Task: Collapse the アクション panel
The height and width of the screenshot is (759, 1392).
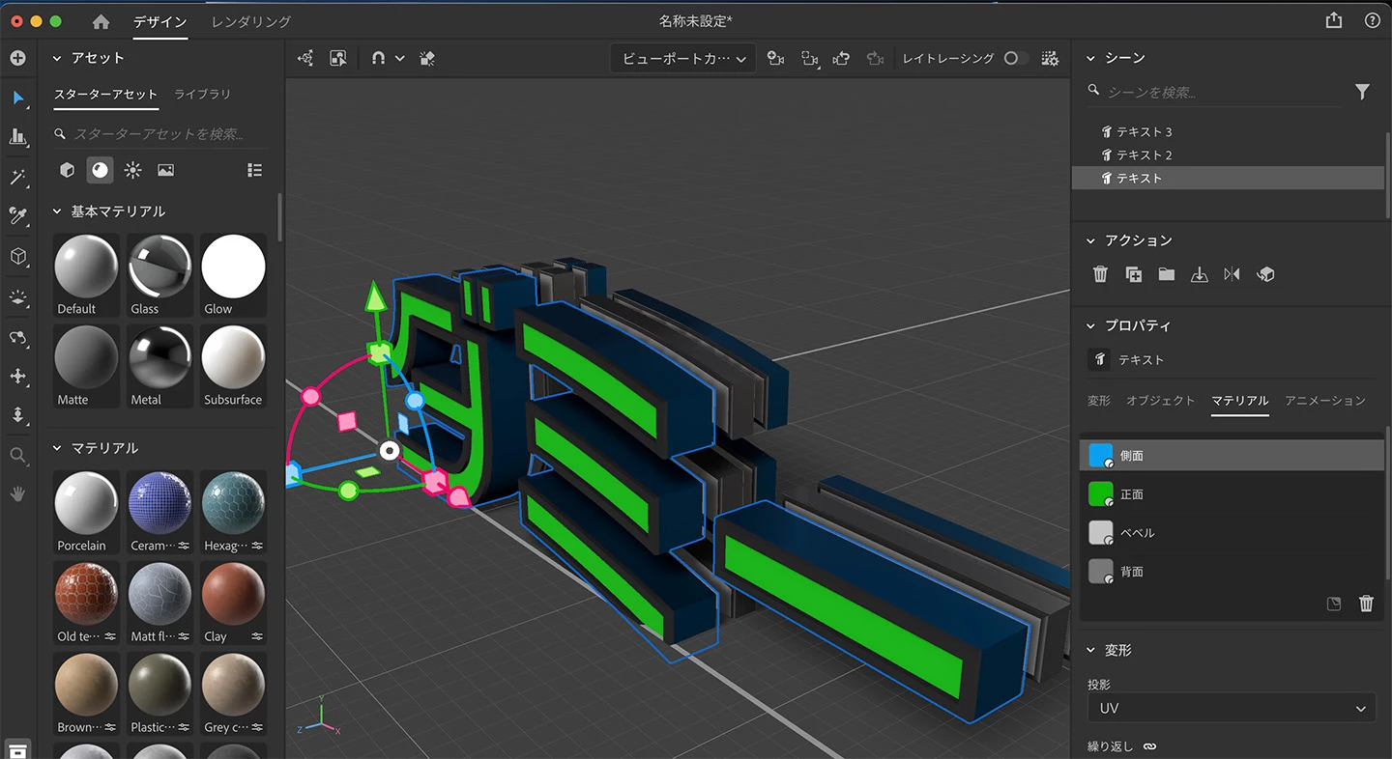Action: pos(1090,240)
